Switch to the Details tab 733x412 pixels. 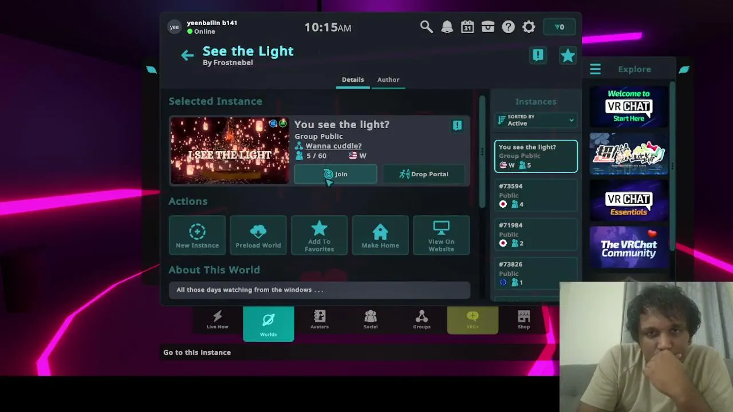click(353, 80)
